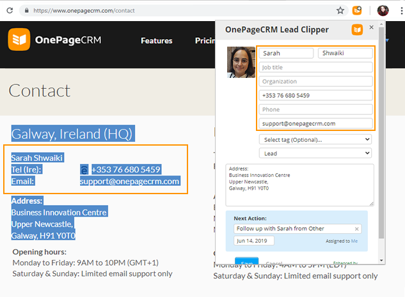The height and width of the screenshot is (297, 405).
Task: Click the browser address bar URL
Action: pos(84,11)
